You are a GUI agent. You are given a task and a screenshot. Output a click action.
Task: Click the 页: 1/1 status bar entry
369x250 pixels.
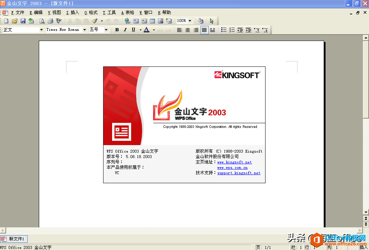[x=263, y=247]
